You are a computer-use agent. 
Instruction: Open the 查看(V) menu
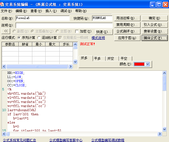(x=36, y=11)
